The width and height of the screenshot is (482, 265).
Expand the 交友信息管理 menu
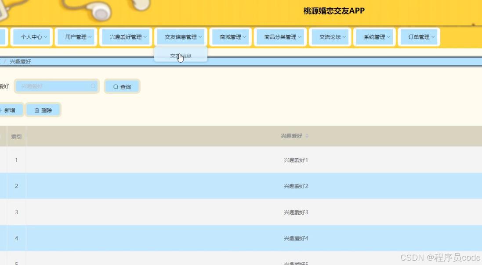pos(181,37)
